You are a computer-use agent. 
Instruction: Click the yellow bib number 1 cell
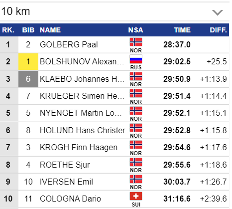(x=28, y=62)
